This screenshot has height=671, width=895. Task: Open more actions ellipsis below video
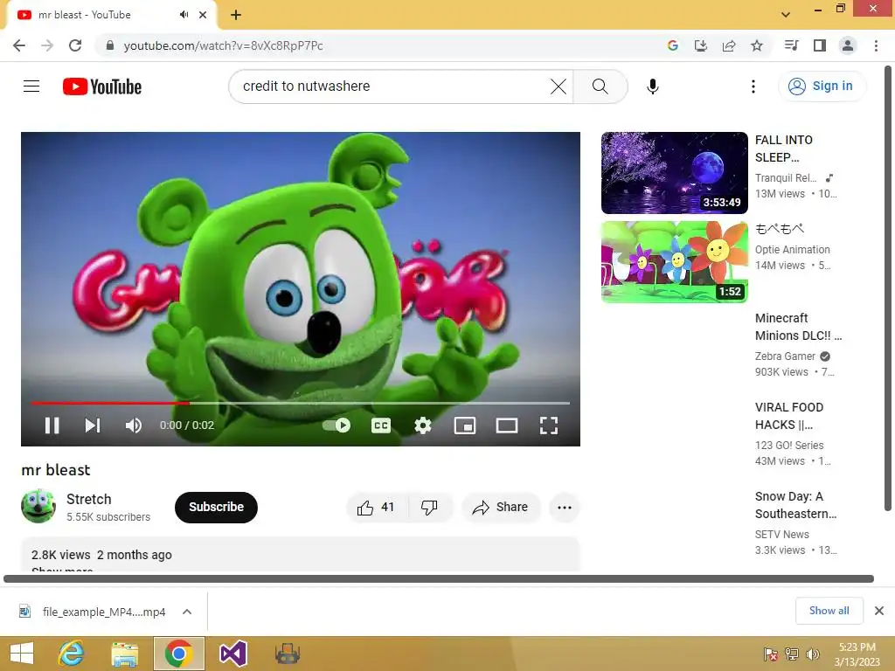pyautogui.click(x=564, y=508)
